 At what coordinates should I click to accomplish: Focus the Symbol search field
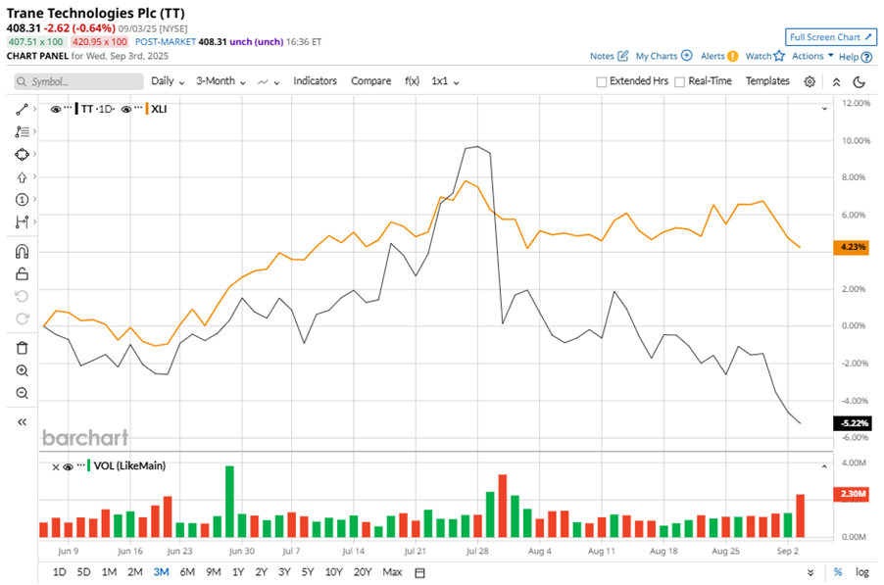pyautogui.click(x=79, y=81)
